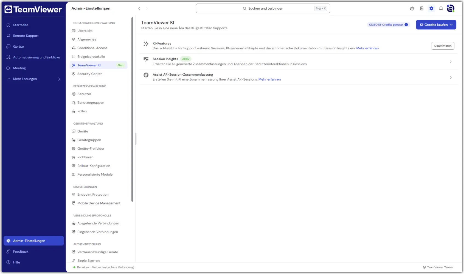
Task: Click the Aktiv badge next to Session Insights
Action: point(186,59)
